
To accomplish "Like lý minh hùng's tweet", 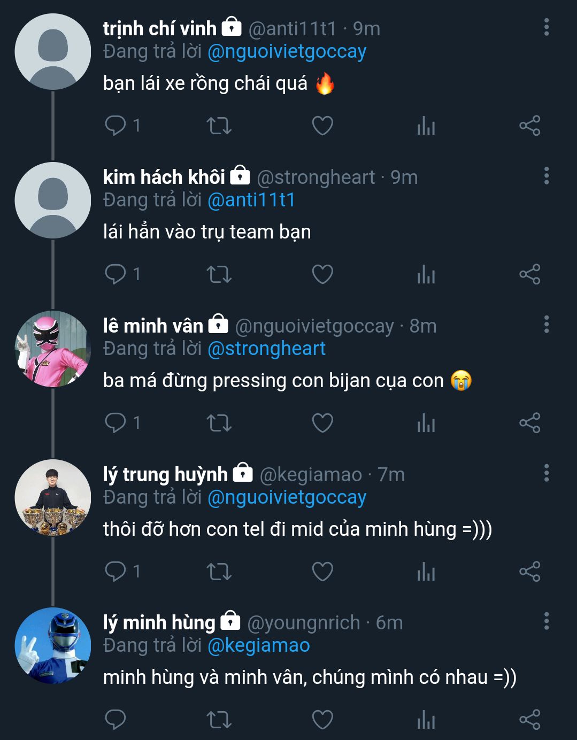I will (322, 720).
